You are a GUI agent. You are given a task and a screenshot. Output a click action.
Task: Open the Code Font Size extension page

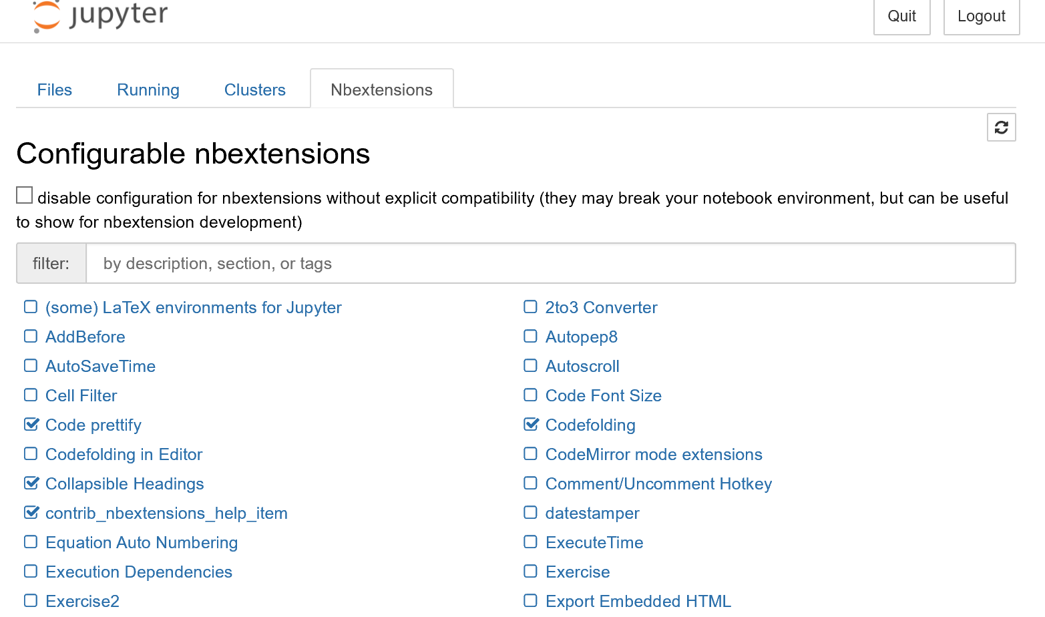pos(603,395)
